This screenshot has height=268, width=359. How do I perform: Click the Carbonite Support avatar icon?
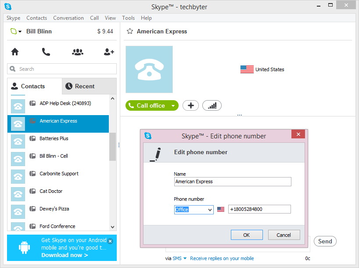[18, 177]
